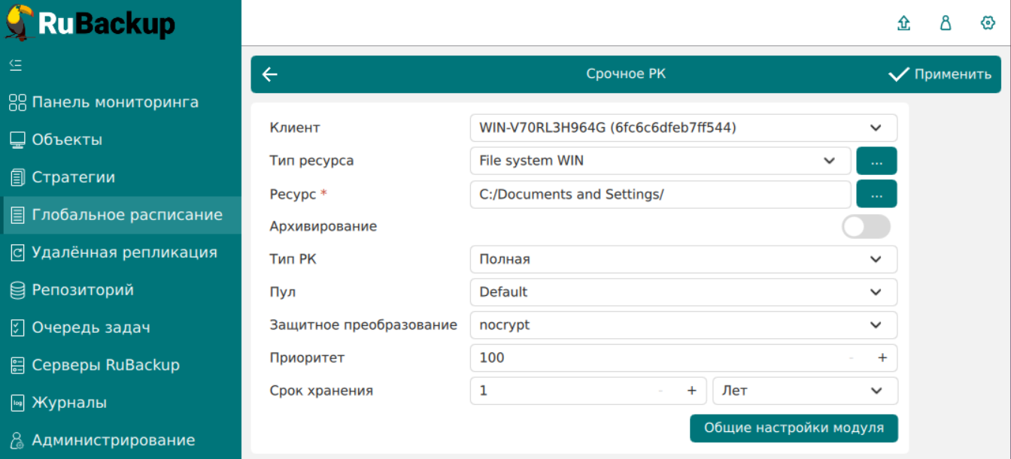Click the upload icon in top bar

tap(903, 23)
